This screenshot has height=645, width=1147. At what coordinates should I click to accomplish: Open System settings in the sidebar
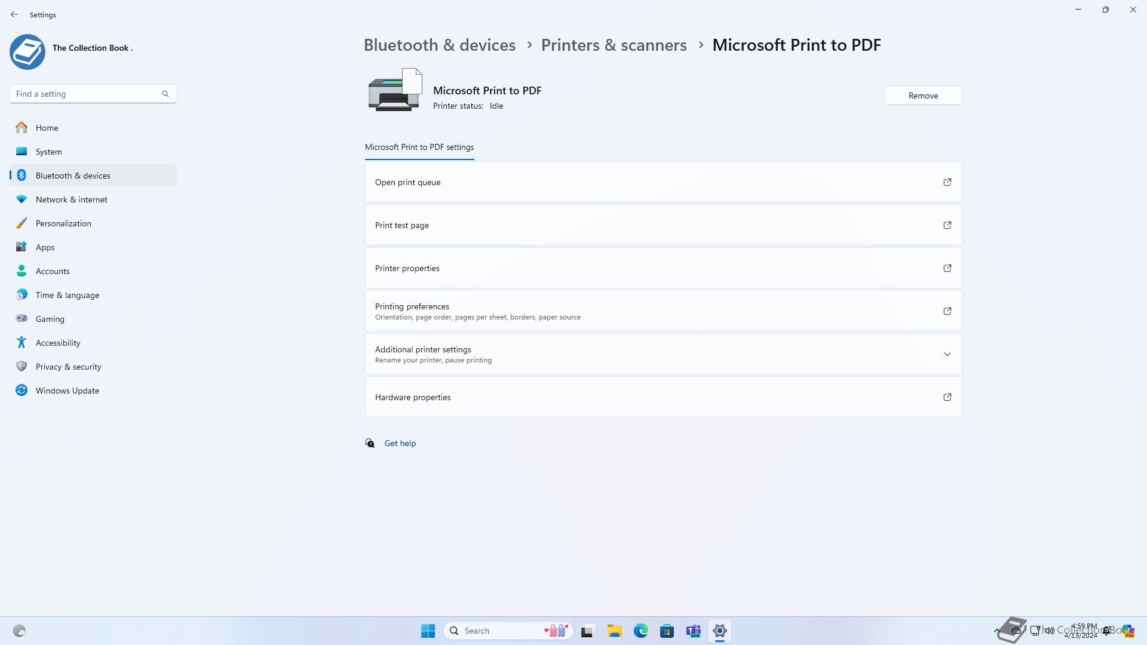point(93,152)
